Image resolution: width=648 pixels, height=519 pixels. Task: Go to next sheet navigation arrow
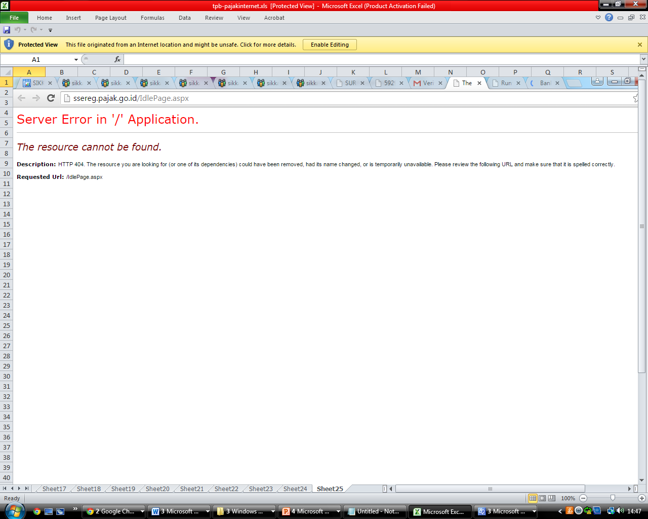[19, 489]
